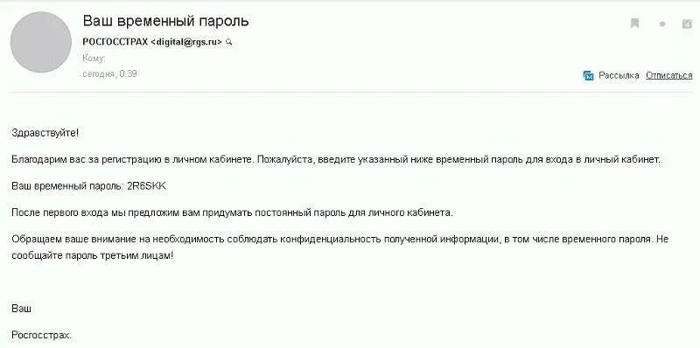Screen dimensions: 700x348
Task: Click the paragraph starting Благодарим вас за регистрацию
Action: [x=336, y=159]
